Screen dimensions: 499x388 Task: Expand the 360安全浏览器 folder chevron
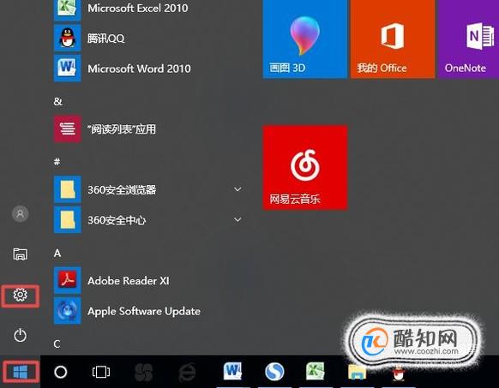click(237, 189)
